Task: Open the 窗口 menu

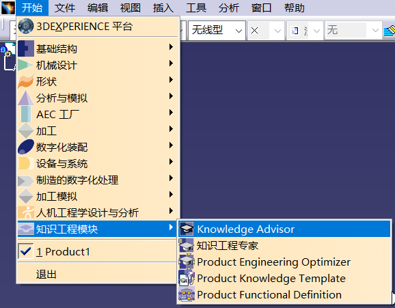Action: tap(262, 8)
